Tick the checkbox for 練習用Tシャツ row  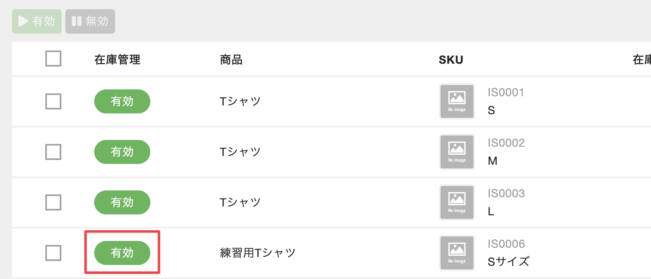[53, 253]
